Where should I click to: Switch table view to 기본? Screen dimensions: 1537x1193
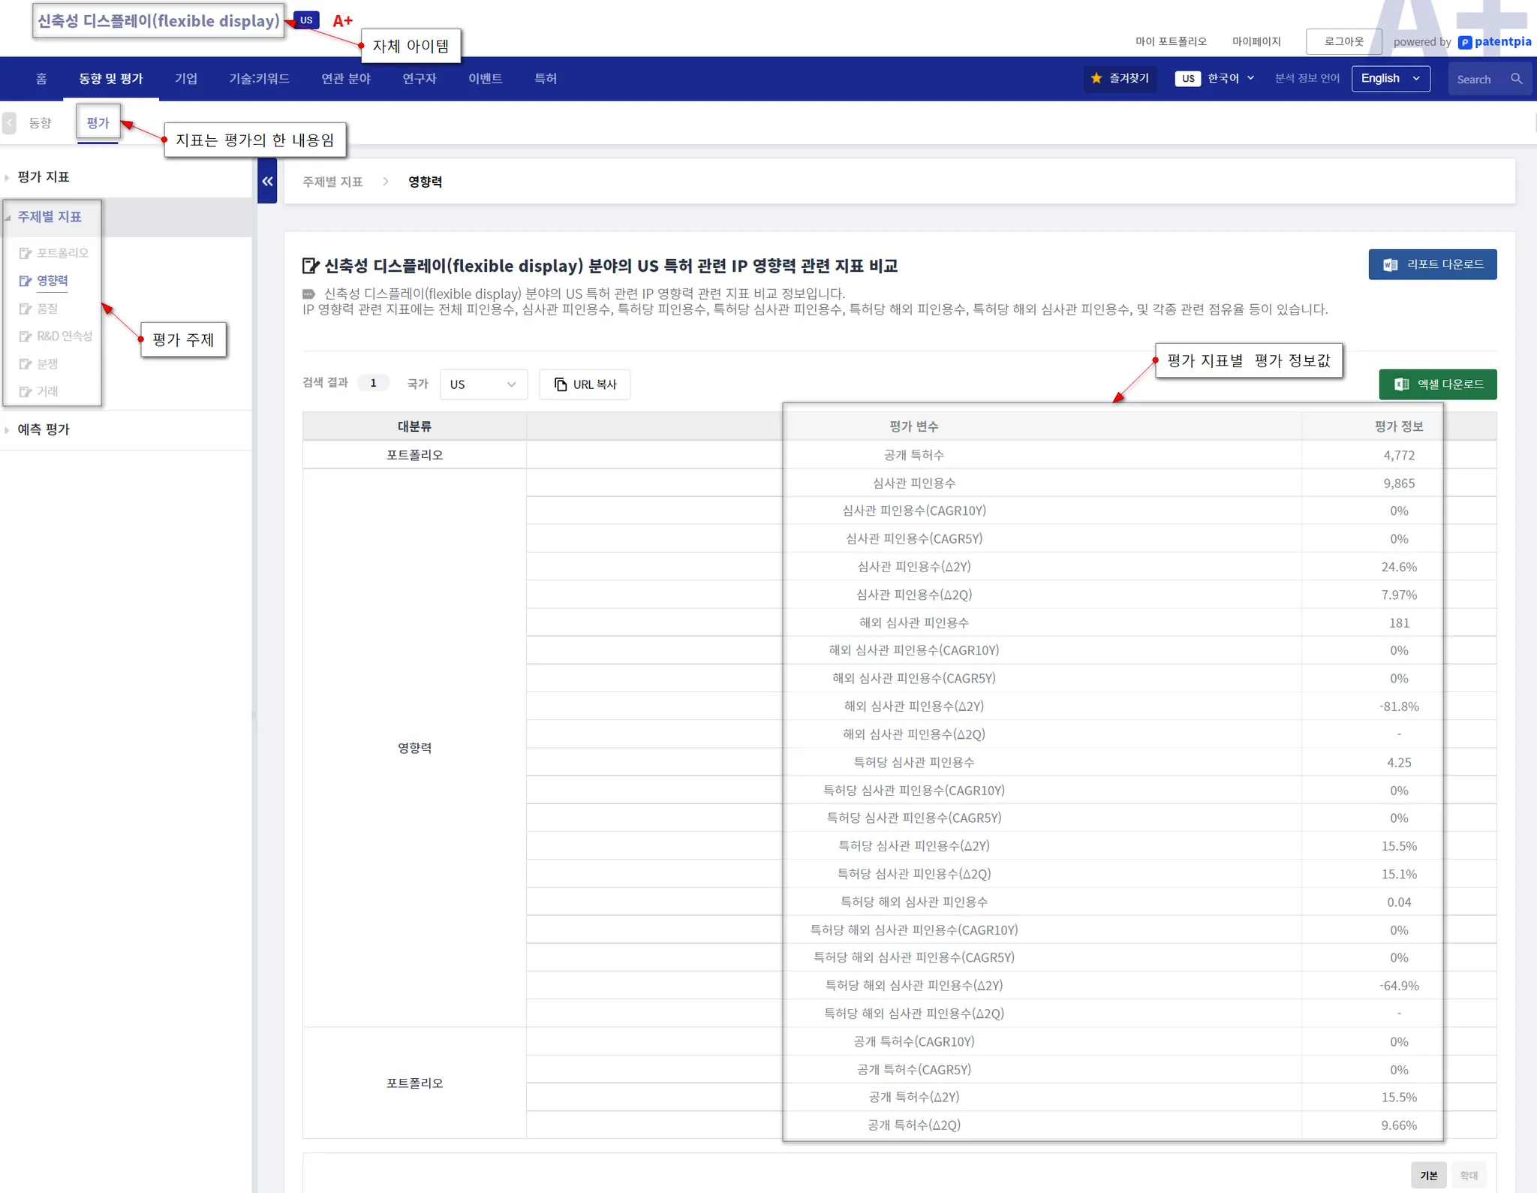tap(1428, 1175)
